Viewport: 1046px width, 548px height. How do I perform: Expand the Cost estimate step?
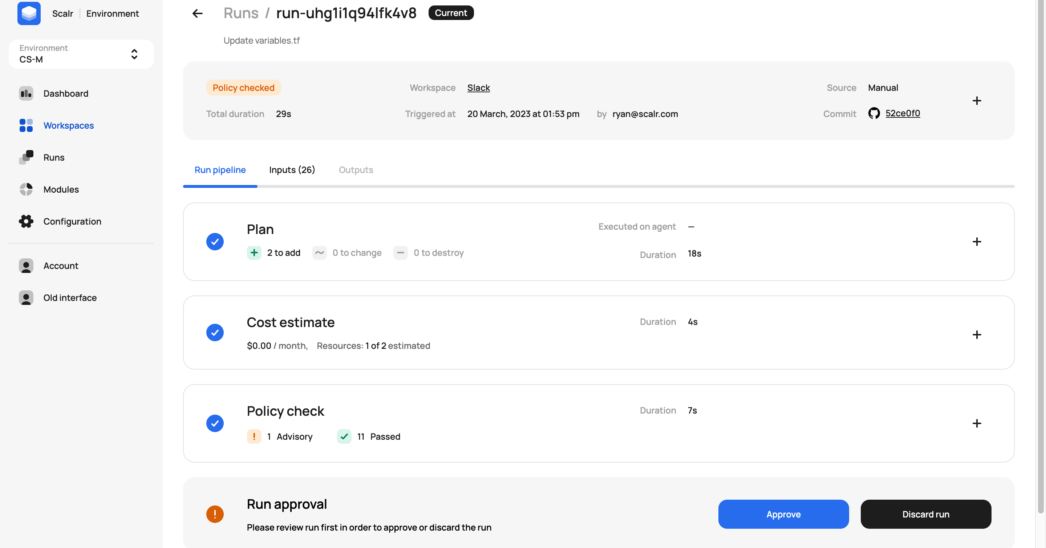click(x=977, y=334)
